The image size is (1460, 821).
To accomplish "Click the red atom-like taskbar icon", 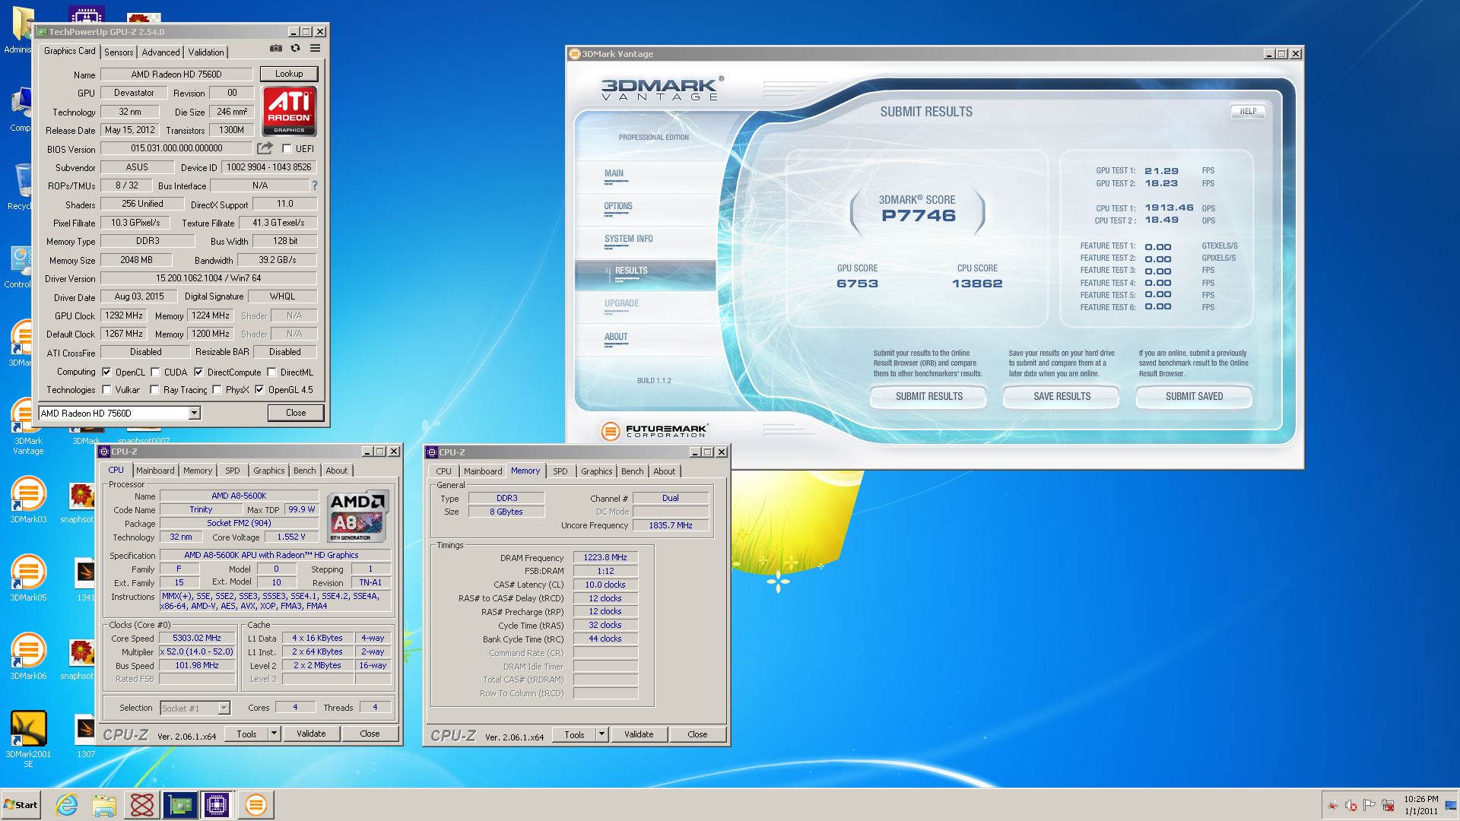I will pyautogui.click(x=142, y=805).
